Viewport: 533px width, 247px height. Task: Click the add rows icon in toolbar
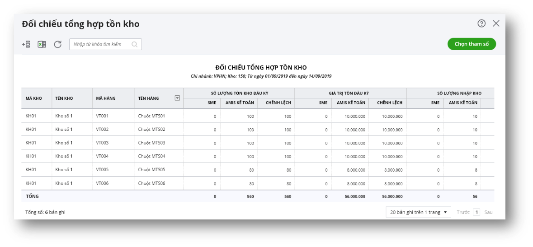pyautogui.click(x=26, y=44)
